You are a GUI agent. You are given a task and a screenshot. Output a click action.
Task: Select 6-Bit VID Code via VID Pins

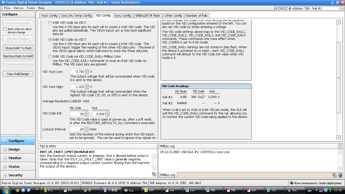[x=50, y=40]
